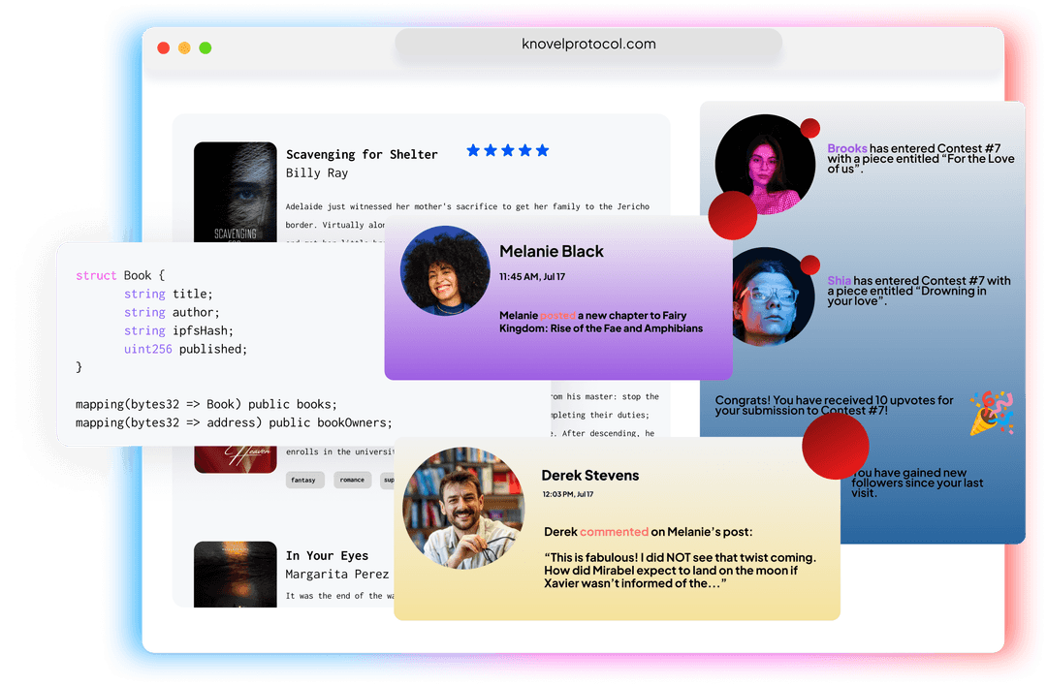Open the Brooks username link
Screen dimensions: 1047x685
[846, 149]
